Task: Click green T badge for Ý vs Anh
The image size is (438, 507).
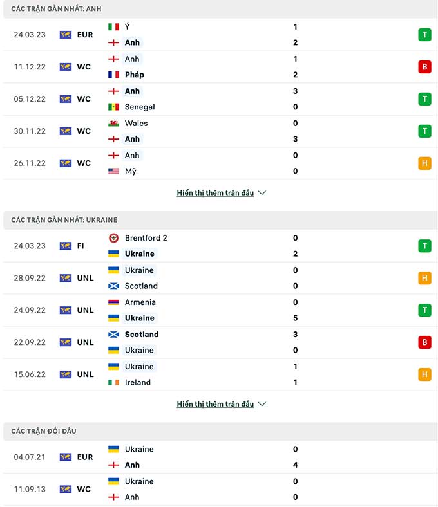Action: (x=424, y=35)
